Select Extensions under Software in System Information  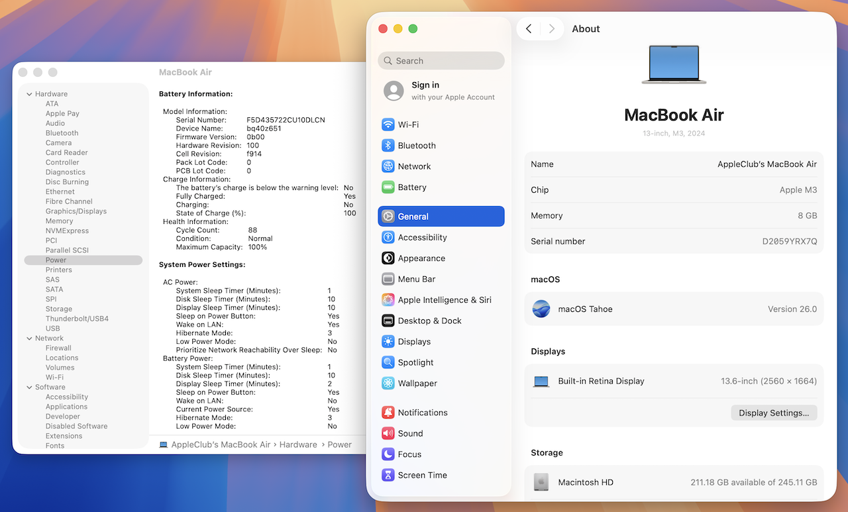tap(64, 436)
